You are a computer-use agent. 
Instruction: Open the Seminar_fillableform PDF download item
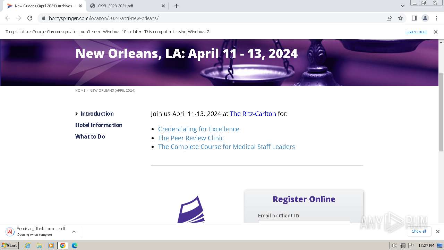point(41,231)
